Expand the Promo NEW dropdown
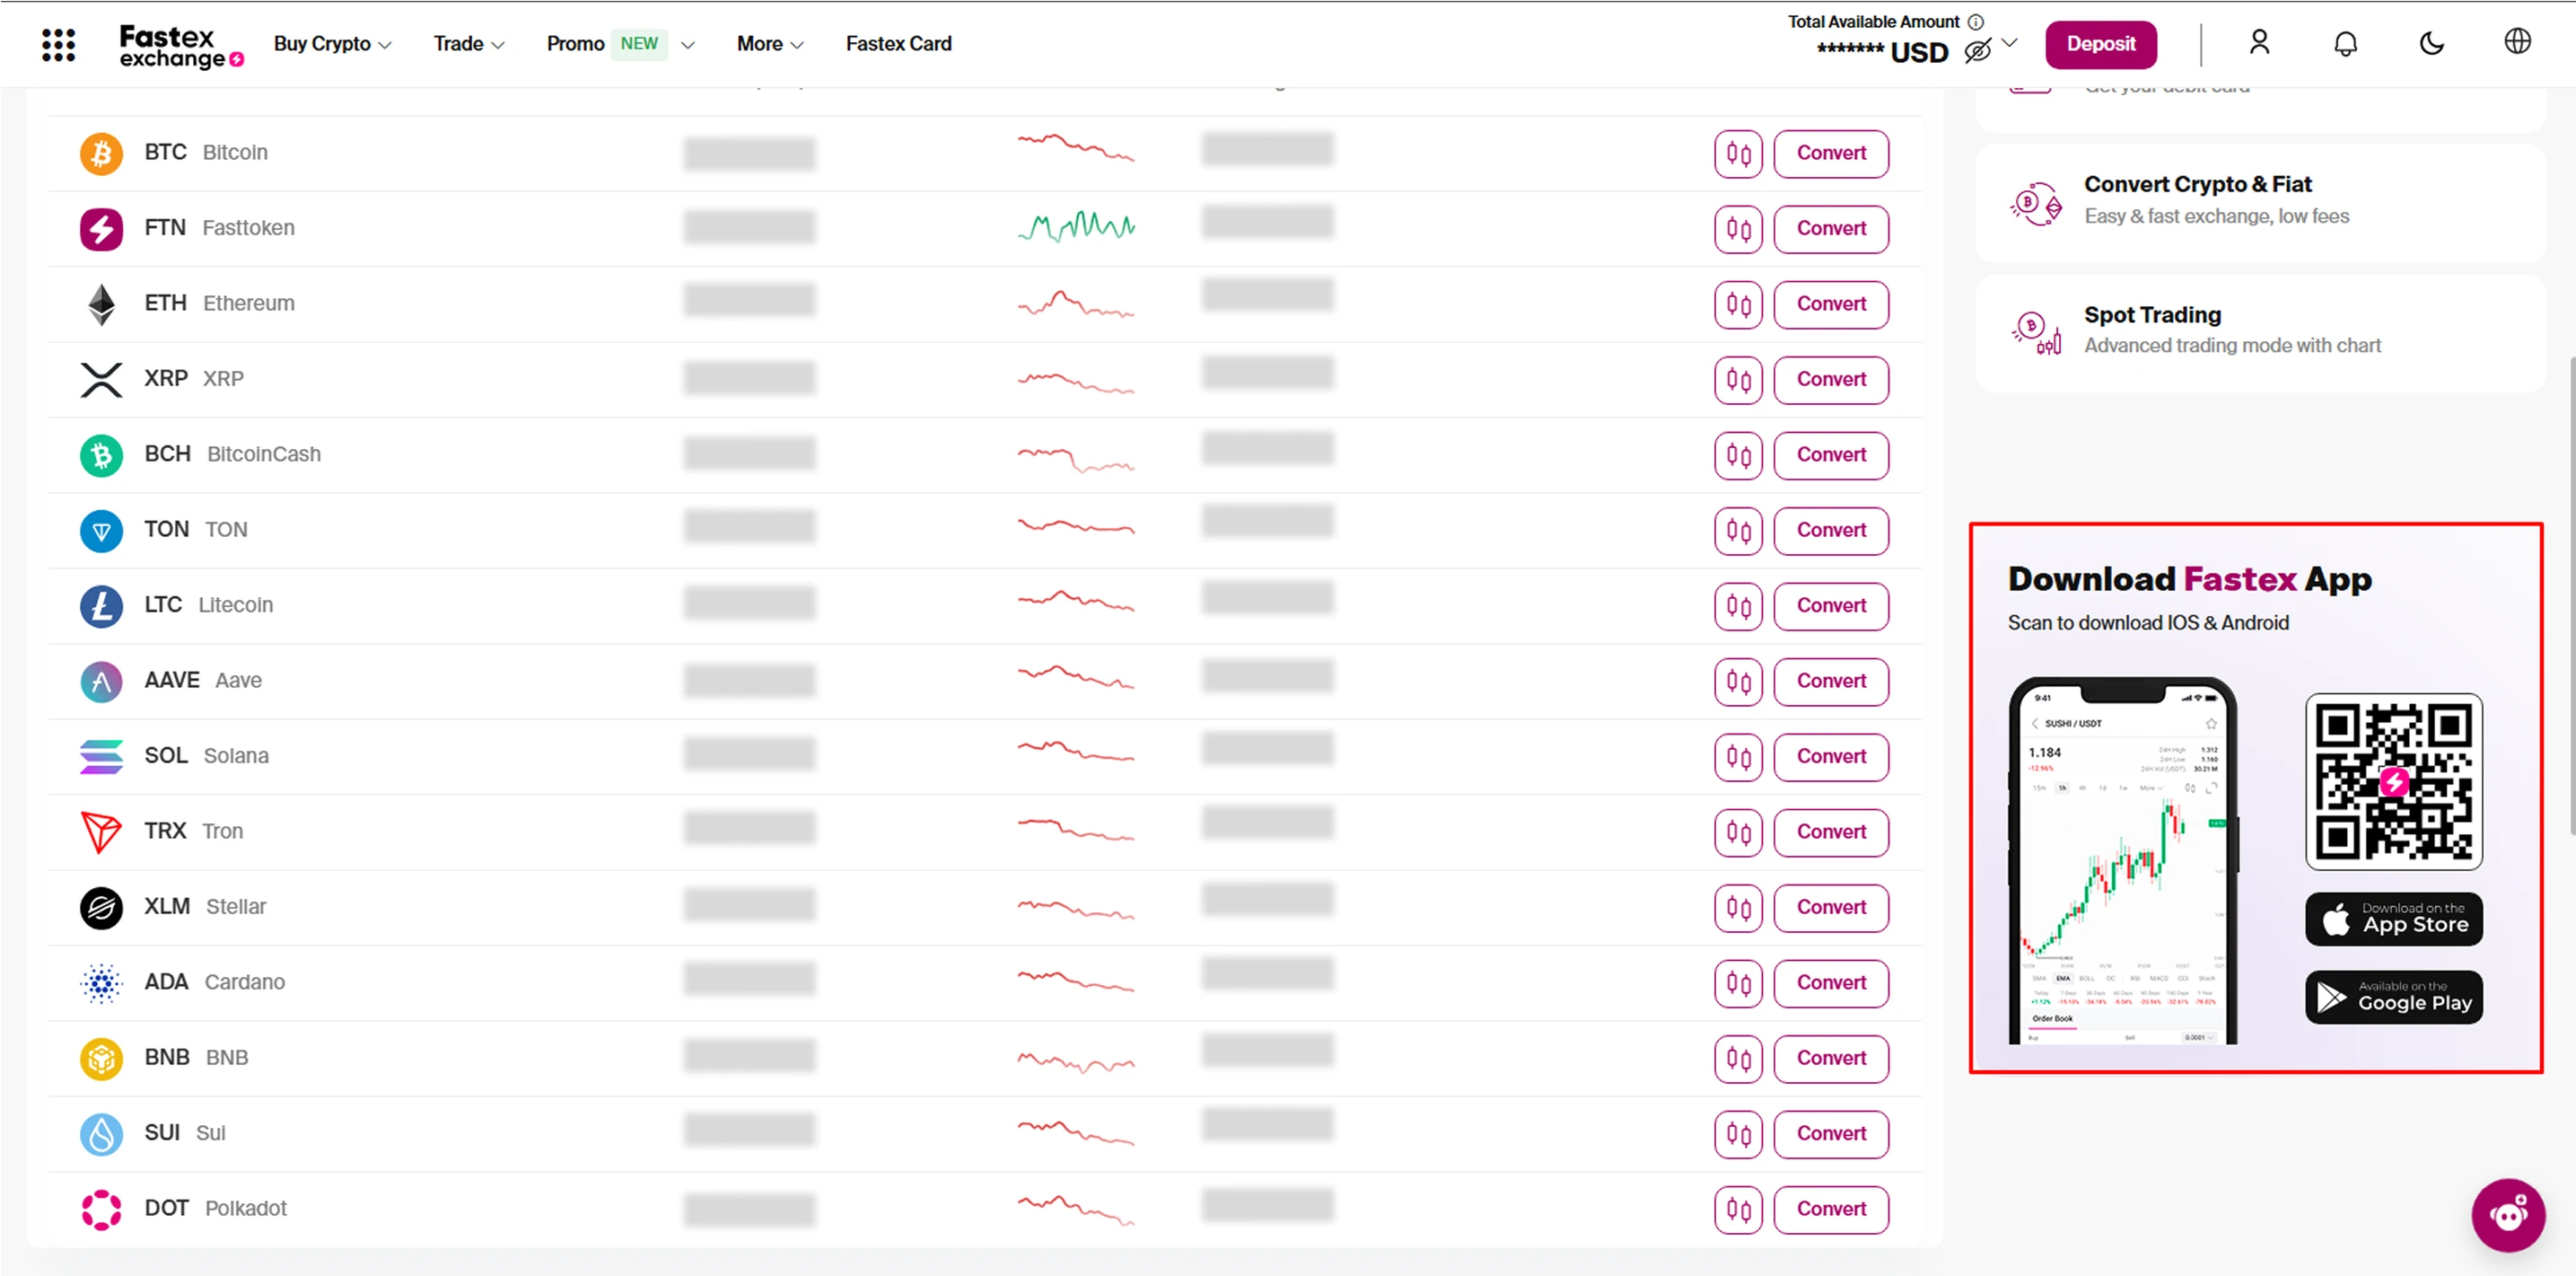 620,44
